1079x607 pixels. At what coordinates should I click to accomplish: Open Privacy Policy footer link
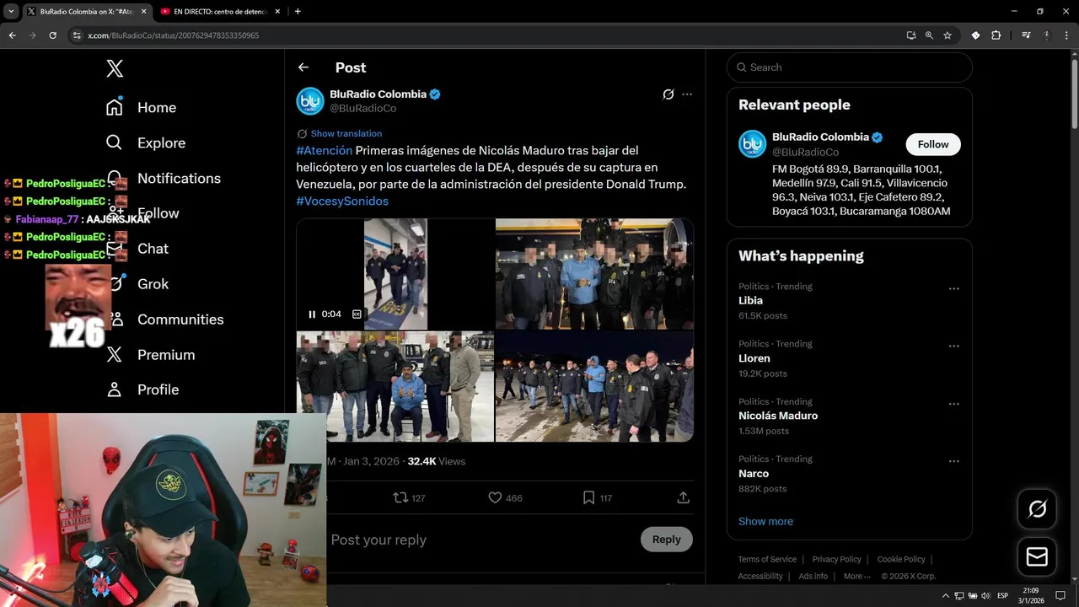(837, 559)
